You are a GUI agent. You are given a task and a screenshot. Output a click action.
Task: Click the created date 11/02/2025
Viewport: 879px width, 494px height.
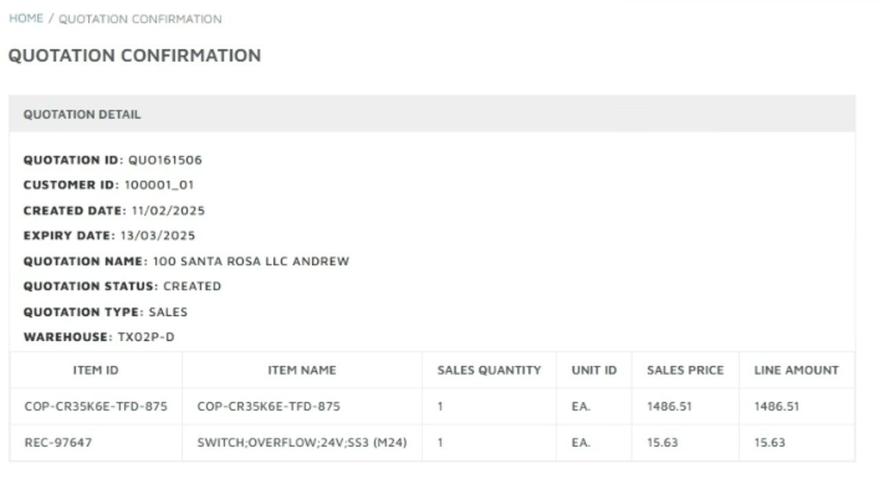168,211
